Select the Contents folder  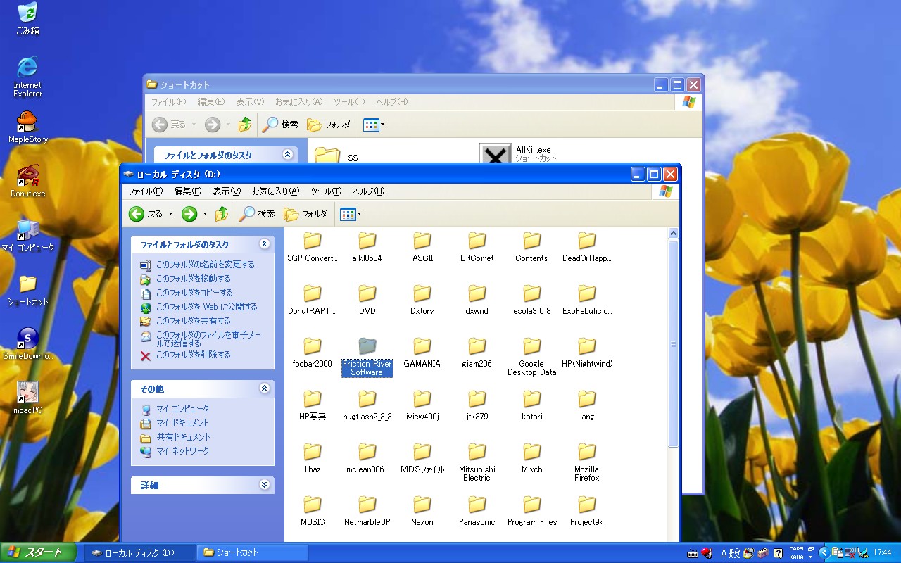[x=532, y=246]
